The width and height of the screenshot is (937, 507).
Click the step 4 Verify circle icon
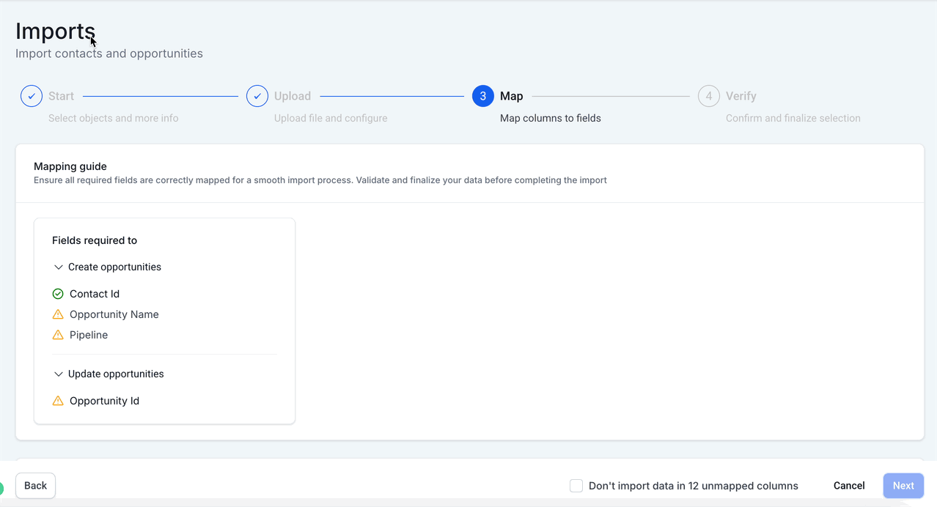709,96
